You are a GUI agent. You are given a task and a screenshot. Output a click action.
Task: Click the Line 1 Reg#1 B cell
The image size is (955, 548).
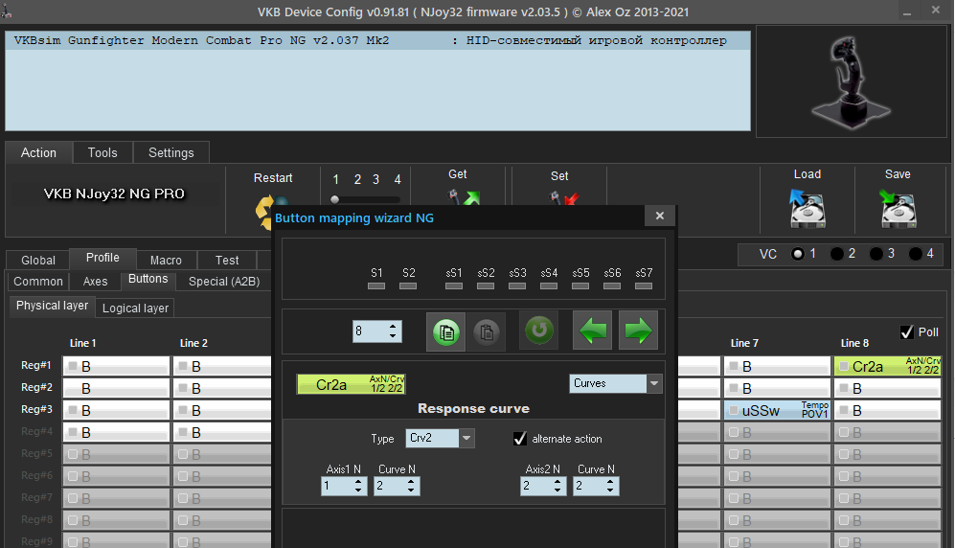tap(116, 366)
